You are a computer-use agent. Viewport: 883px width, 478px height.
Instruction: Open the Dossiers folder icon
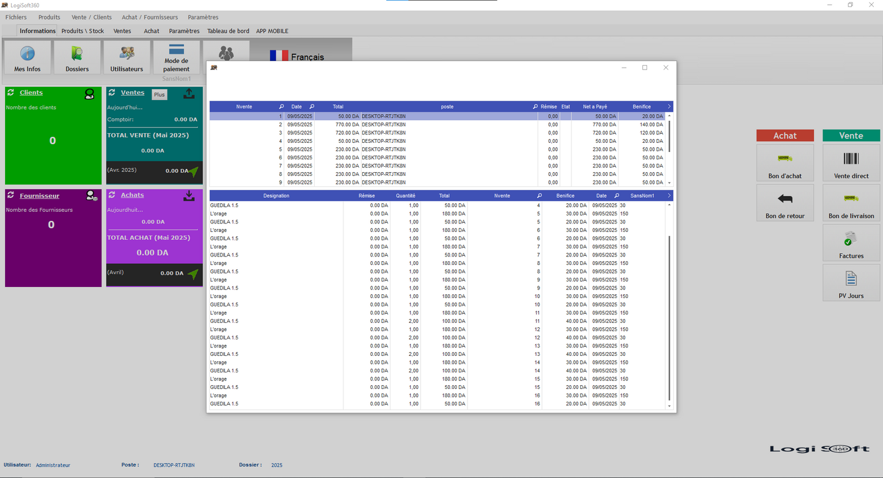(77, 57)
